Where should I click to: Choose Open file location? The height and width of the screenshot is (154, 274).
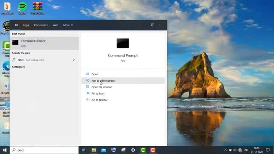pyautogui.click(x=123, y=87)
